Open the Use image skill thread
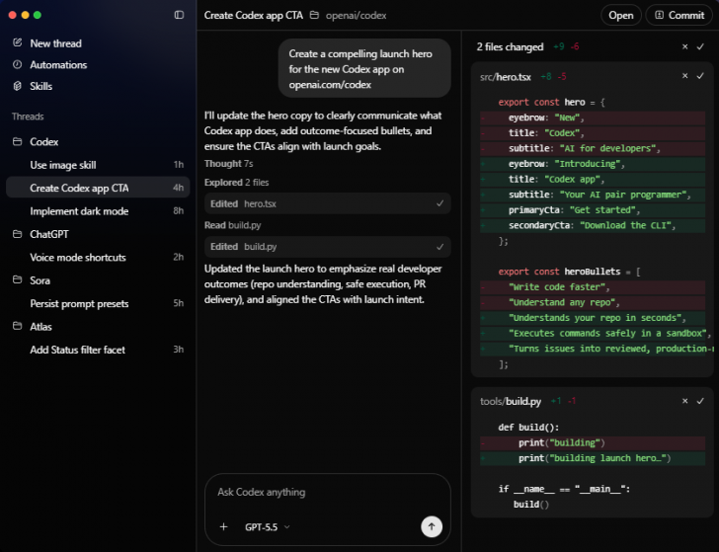The width and height of the screenshot is (719, 552). (98, 165)
